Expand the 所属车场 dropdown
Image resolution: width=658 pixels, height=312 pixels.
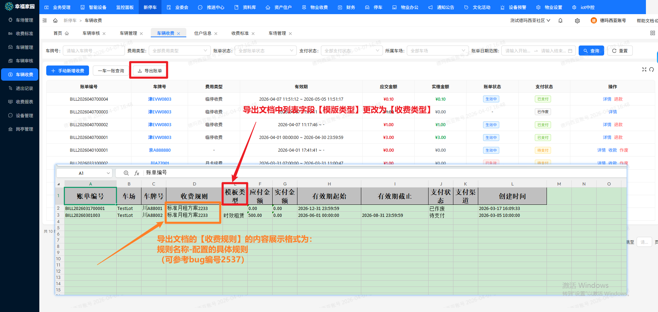coord(437,51)
